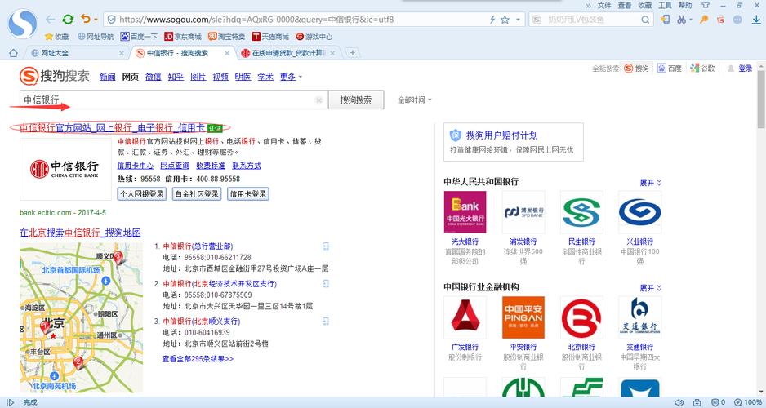Image resolution: width=766 pixels, height=408 pixels.
Task: Close the 中信银行 - 搜狗搜索 tab
Action: click(x=227, y=53)
